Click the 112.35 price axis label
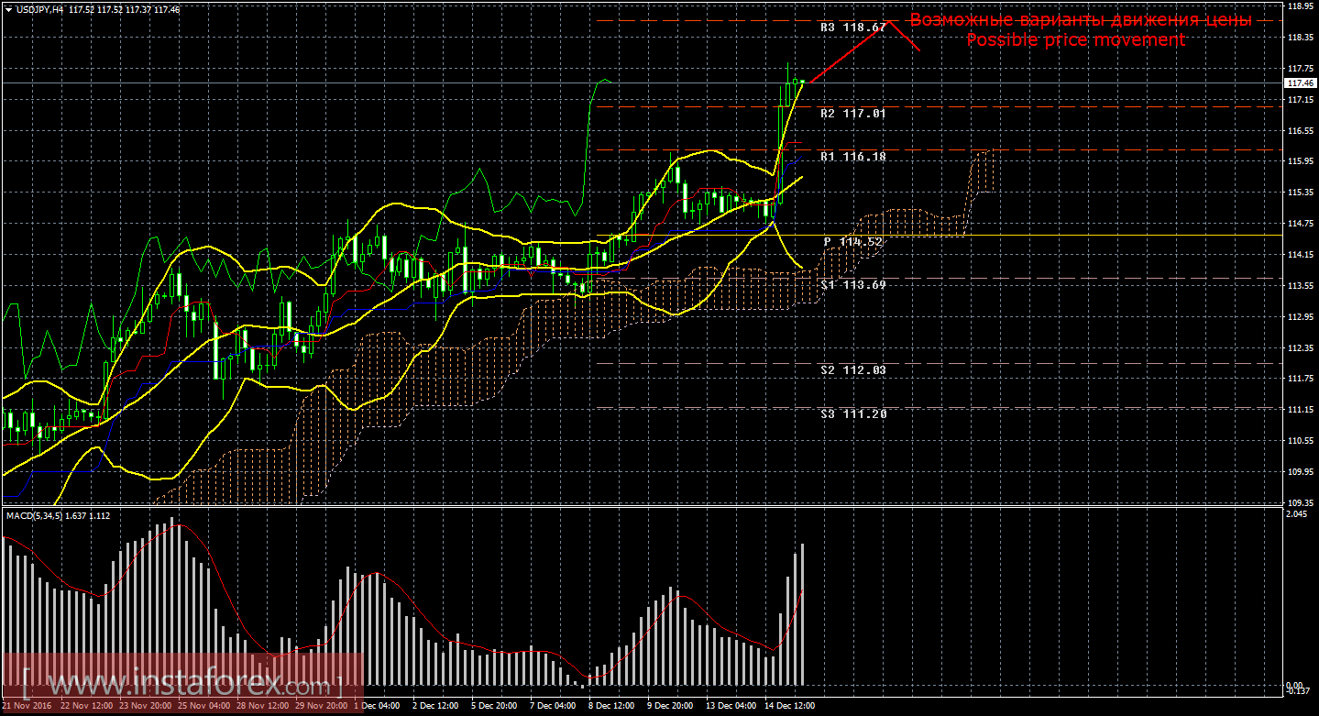Viewport: 1319px width, 716px height. (1301, 348)
